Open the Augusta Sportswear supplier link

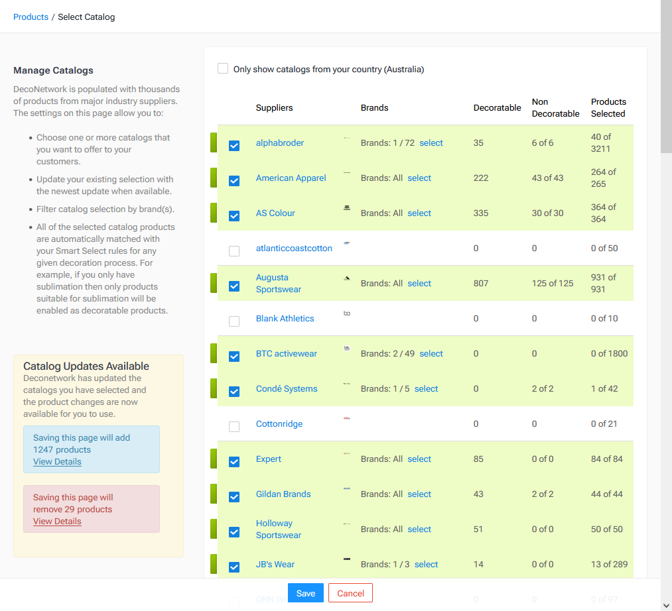pyautogui.click(x=279, y=284)
